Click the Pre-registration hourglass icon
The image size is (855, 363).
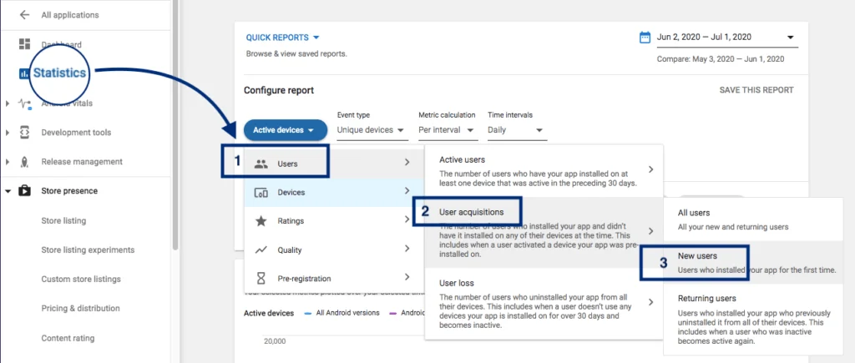tap(261, 279)
